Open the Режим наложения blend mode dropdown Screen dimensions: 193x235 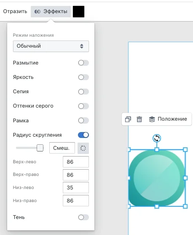click(51, 46)
